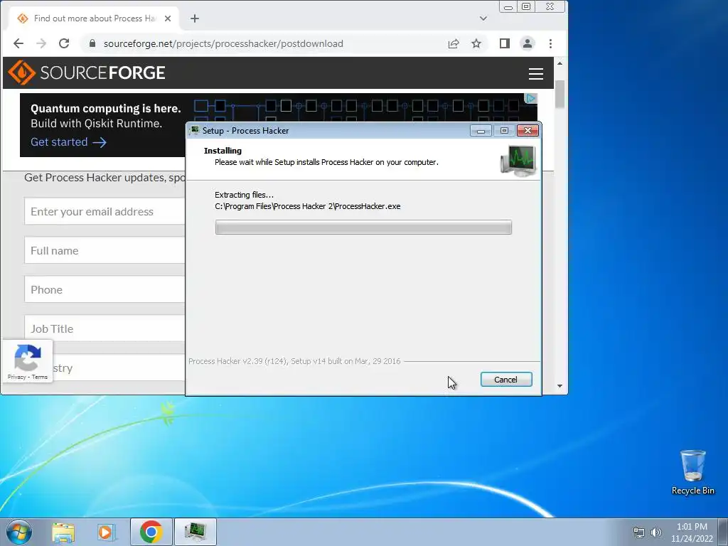
Task: Open Chrome three-dot menu
Action: point(551,43)
